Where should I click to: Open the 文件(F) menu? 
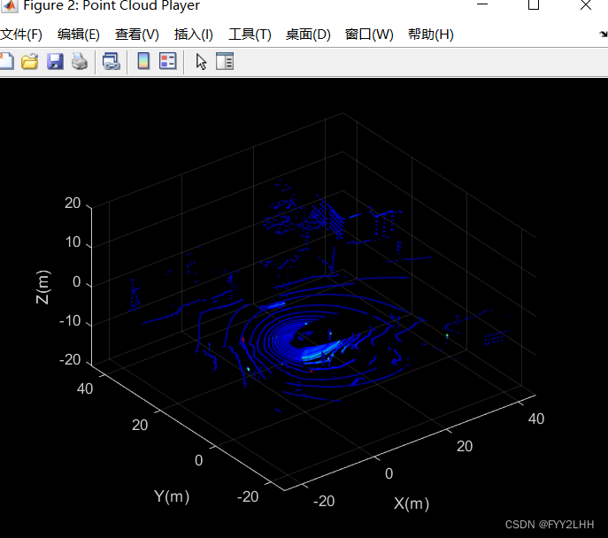(x=21, y=35)
